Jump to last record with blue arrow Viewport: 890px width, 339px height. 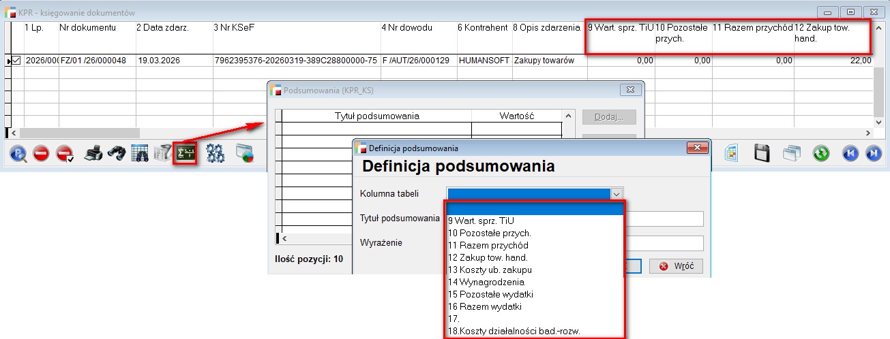tap(874, 153)
